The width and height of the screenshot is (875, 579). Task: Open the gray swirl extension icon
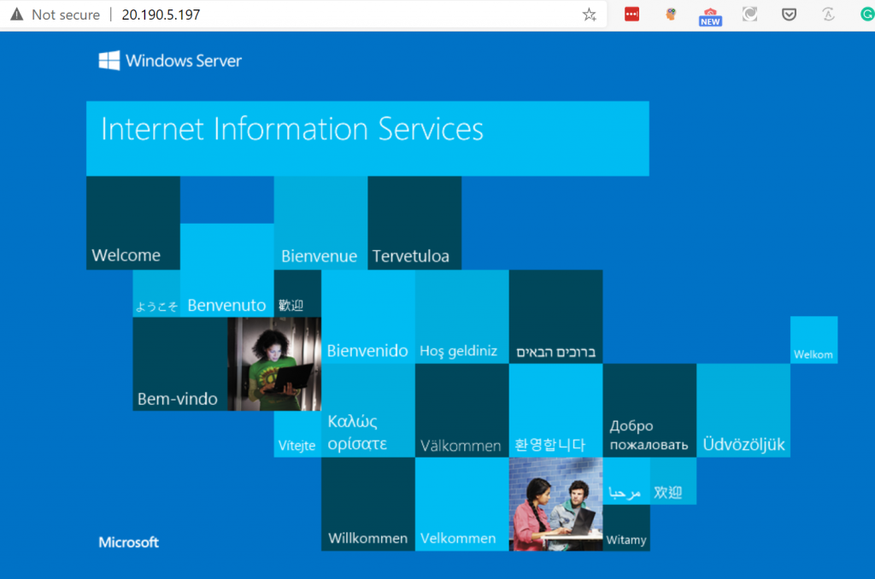tap(749, 15)
